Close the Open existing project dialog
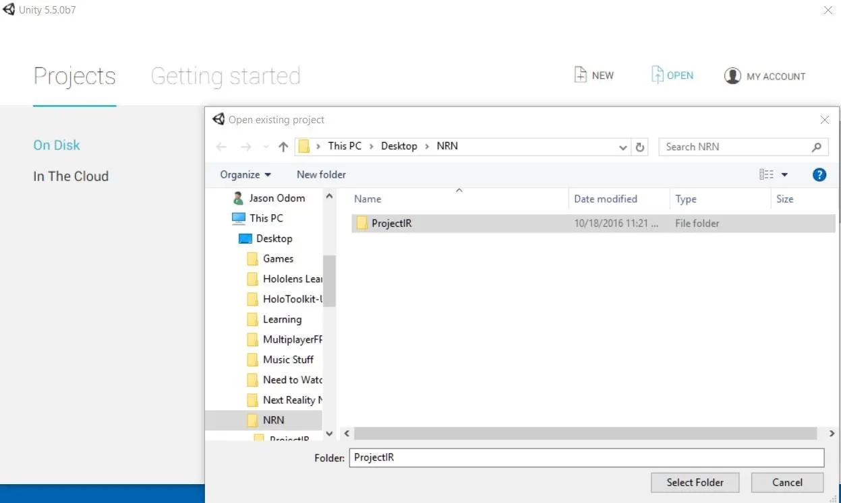Viewport: 841px width, 503px height. coord(825,120)
